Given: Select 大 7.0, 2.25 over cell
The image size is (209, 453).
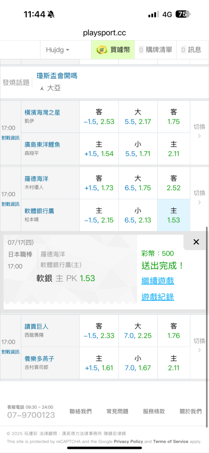Looking at the screenshot, I should click(x=138, y=331).
